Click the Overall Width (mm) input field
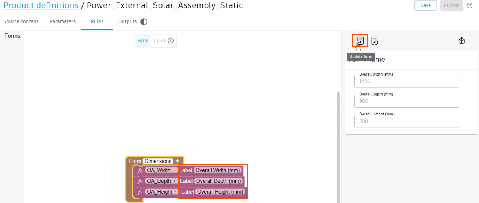 point(406,81)
